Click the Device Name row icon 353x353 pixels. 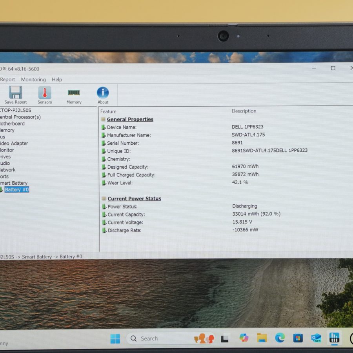(x=104, y=127)
